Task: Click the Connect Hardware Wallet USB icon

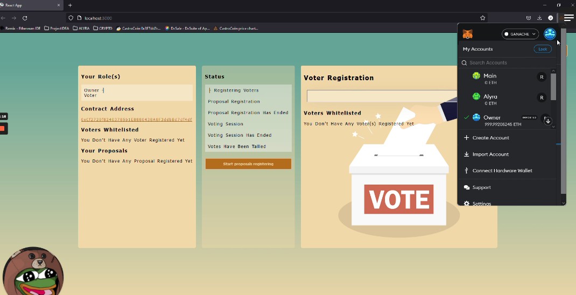Action: (466, 171)
